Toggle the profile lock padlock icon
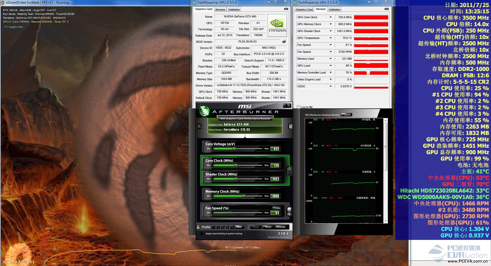 tap(198, 227)
